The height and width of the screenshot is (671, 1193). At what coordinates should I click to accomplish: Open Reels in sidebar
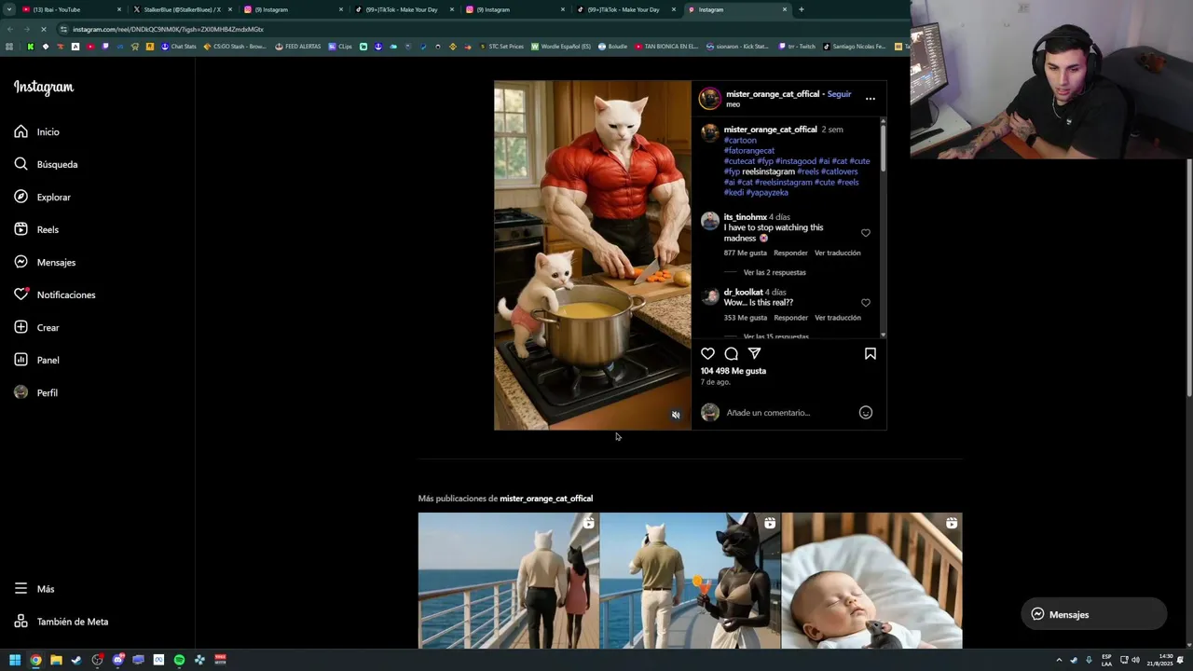point(36,229)
